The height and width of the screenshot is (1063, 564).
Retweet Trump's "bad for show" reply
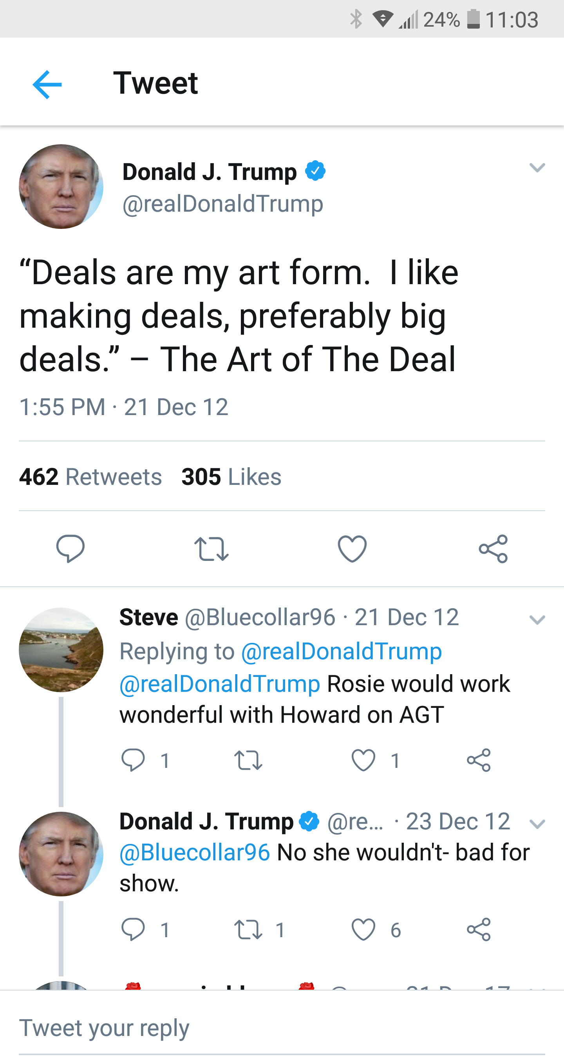(248, 929)
